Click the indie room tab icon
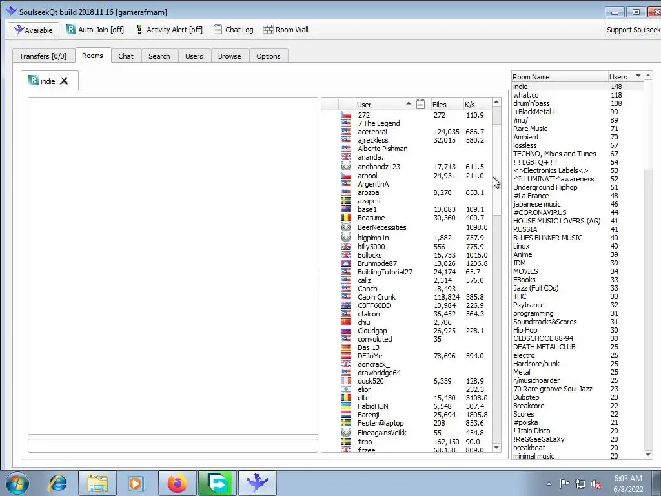This screenshot has width=661, height=496. coord(34,80)
